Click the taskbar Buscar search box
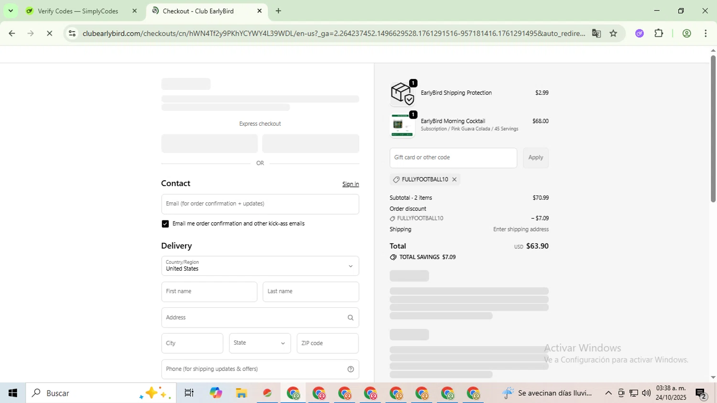This screenshot has height=403, width=717. 101,393
